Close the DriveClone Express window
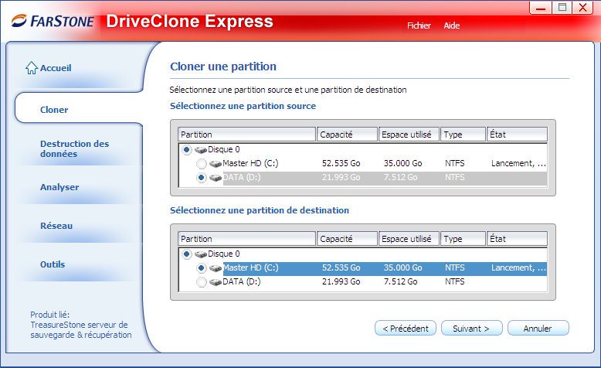 pos(583,8)
